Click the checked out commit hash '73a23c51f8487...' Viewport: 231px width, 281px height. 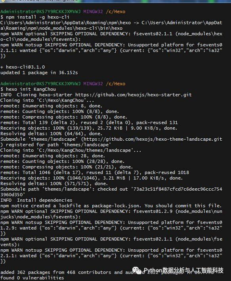pos(111,192)
